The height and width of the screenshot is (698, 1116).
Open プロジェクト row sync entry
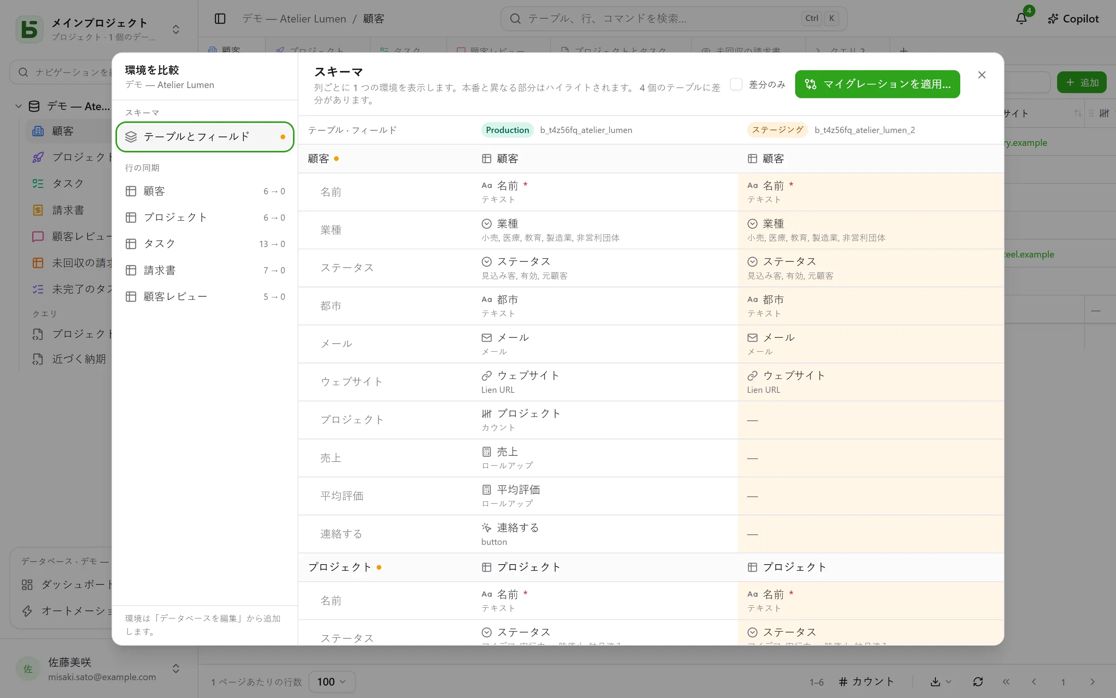[205, 218]
